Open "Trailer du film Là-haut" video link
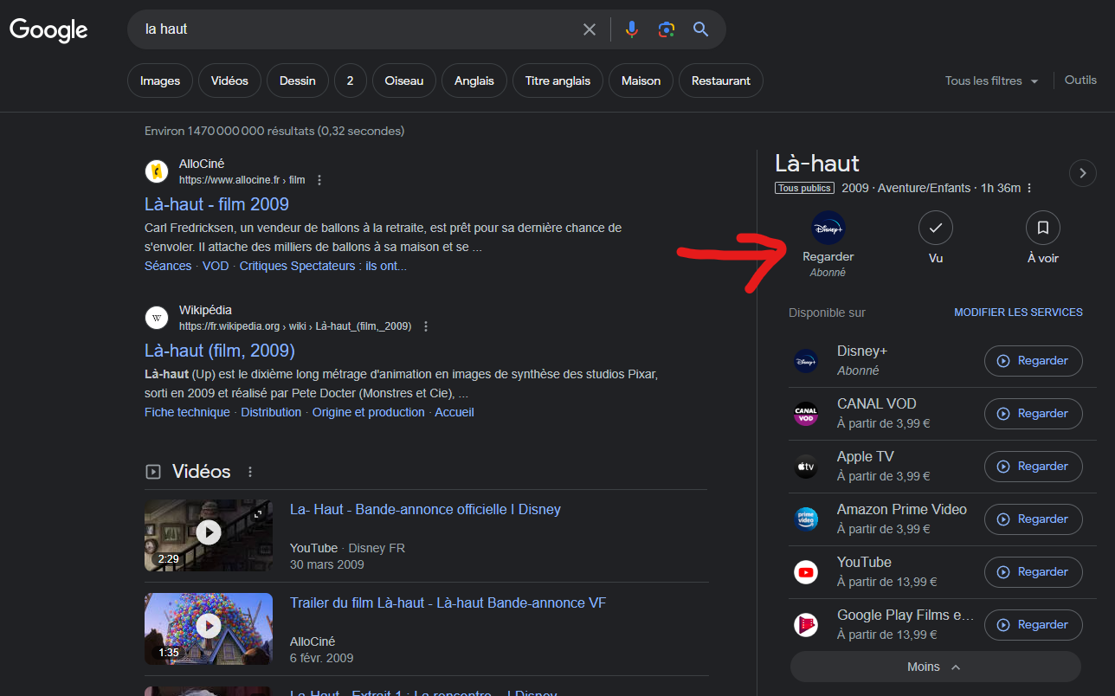This screenshot has height=696, width=1115. [x=448, y=603]
